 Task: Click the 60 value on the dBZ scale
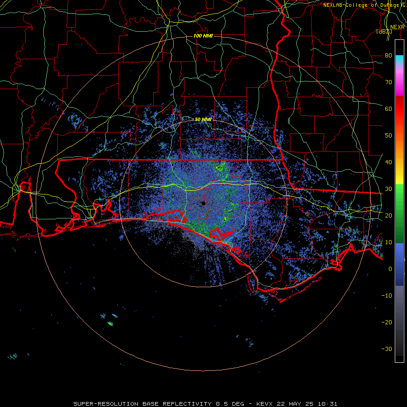(388, 109)
